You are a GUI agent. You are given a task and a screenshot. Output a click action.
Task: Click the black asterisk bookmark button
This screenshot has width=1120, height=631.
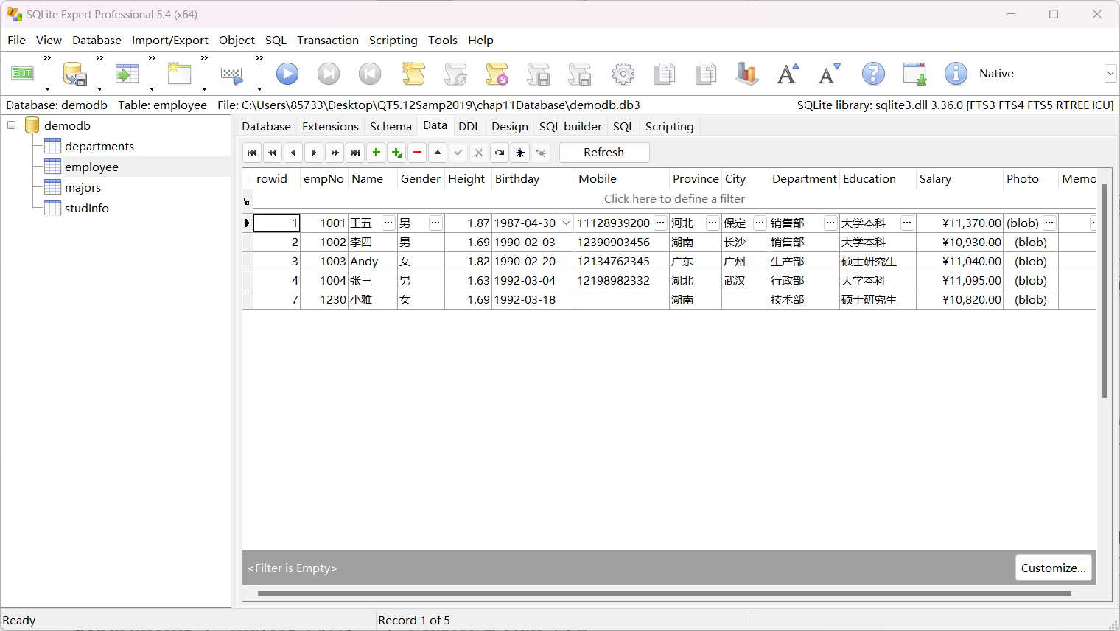[520, 153]
